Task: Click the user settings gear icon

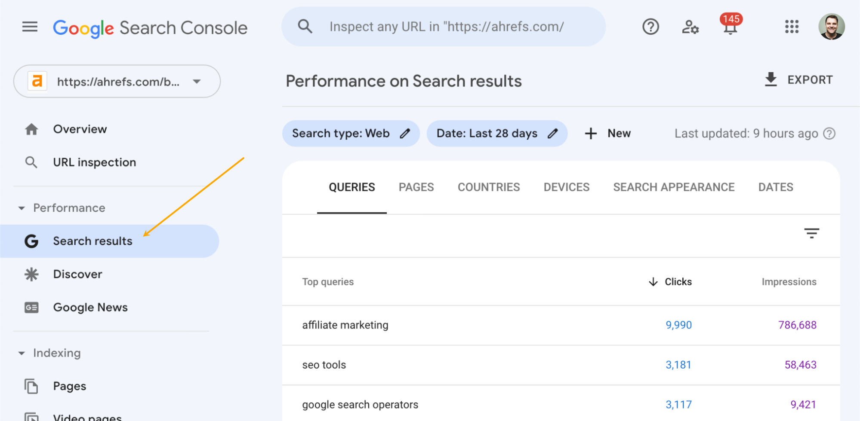Action: pyautogui.click(x=690, y=27)
